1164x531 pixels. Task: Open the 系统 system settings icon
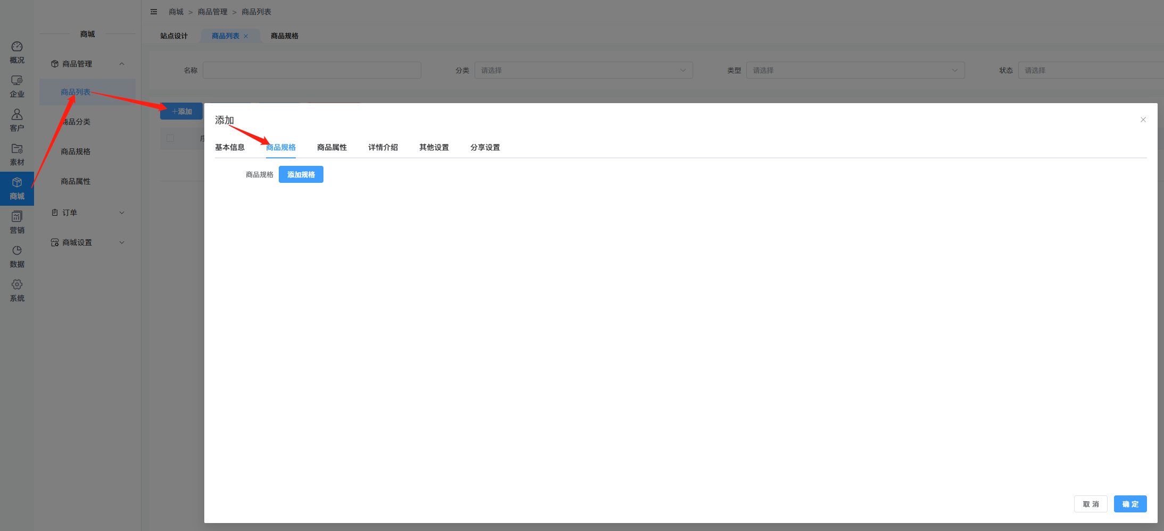click(17, 290)
